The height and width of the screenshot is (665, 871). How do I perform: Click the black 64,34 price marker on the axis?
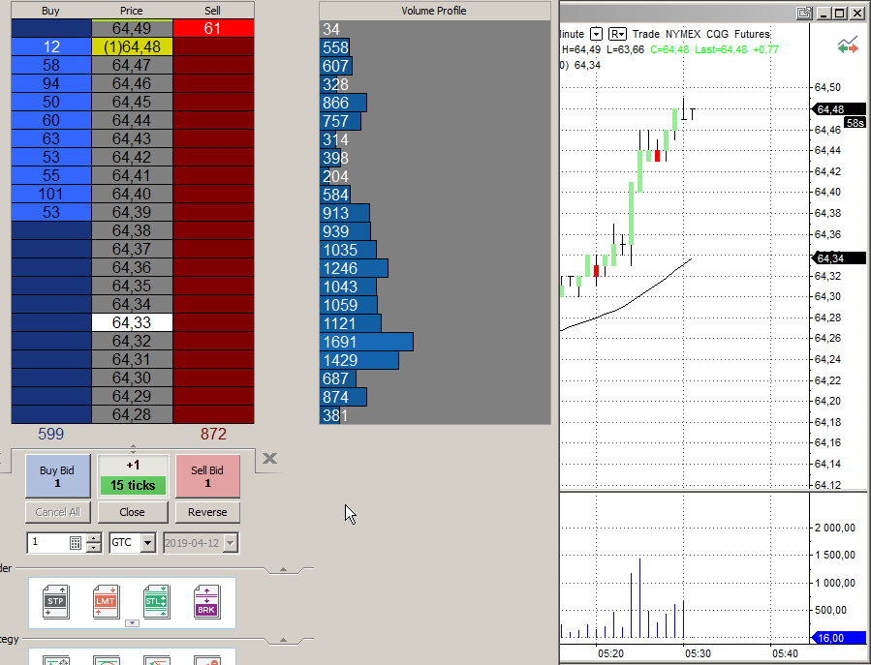(838, 258)
